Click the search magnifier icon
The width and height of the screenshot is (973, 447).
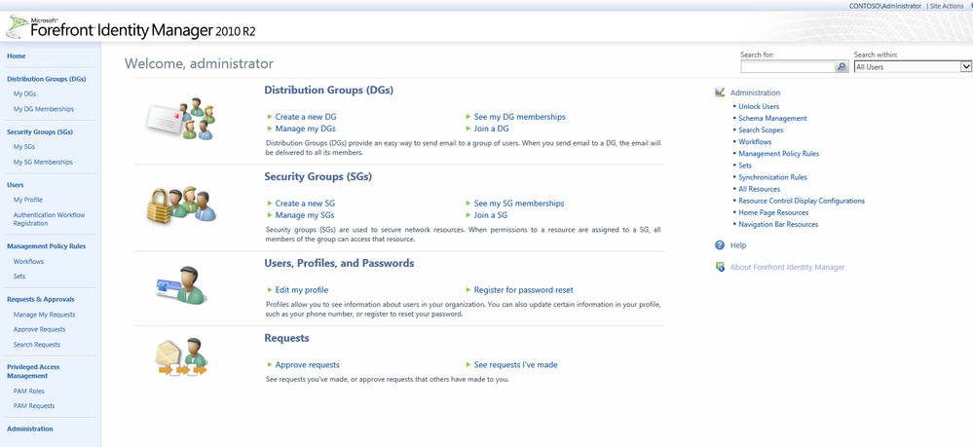(842, 66)
